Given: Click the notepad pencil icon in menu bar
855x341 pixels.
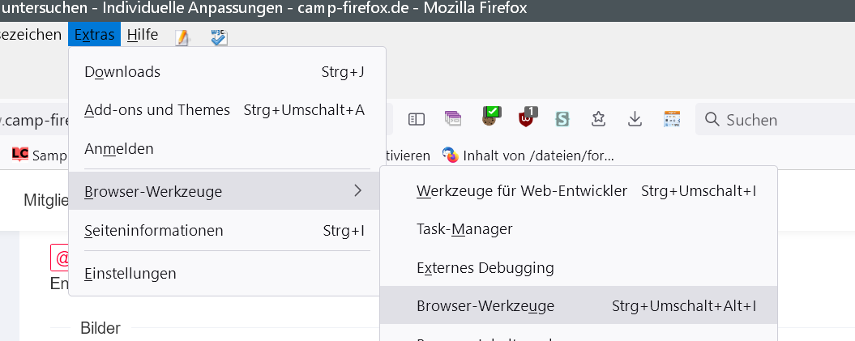Looking at the screenshot, I should point(182,36).
